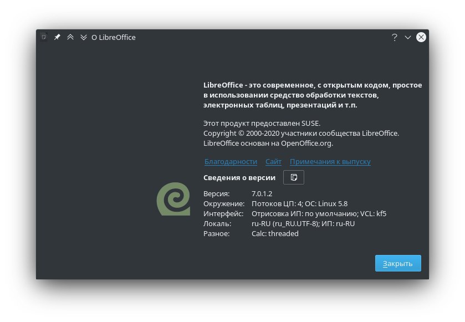This screenshot has height=322, width=465.
Task: Click the 'ru-RU (ru_RU.UTF-8); ИП: ru-RU' value
Action: coord(303,223)
